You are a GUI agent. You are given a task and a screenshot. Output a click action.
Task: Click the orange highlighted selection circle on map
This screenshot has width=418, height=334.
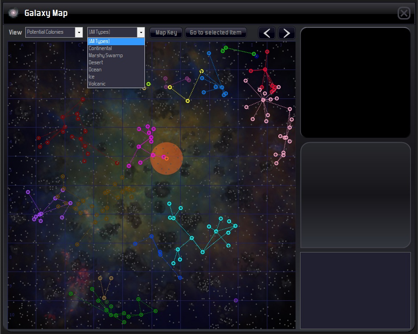click(x=167, y=159)
